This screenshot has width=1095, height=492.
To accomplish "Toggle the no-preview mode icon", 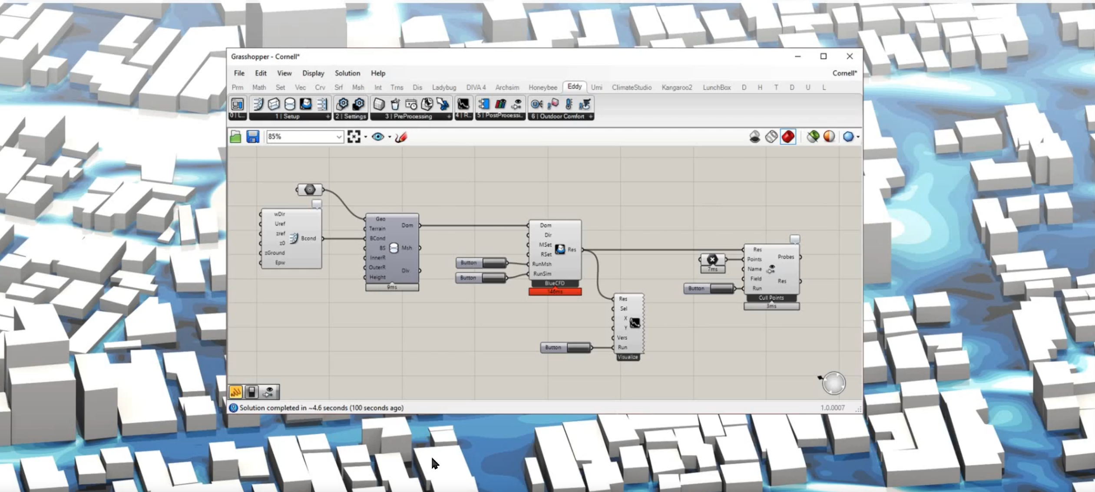I will [755, 137].
